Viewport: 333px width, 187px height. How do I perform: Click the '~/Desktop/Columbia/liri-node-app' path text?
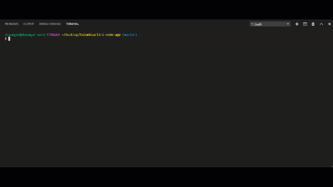[91, 35]
